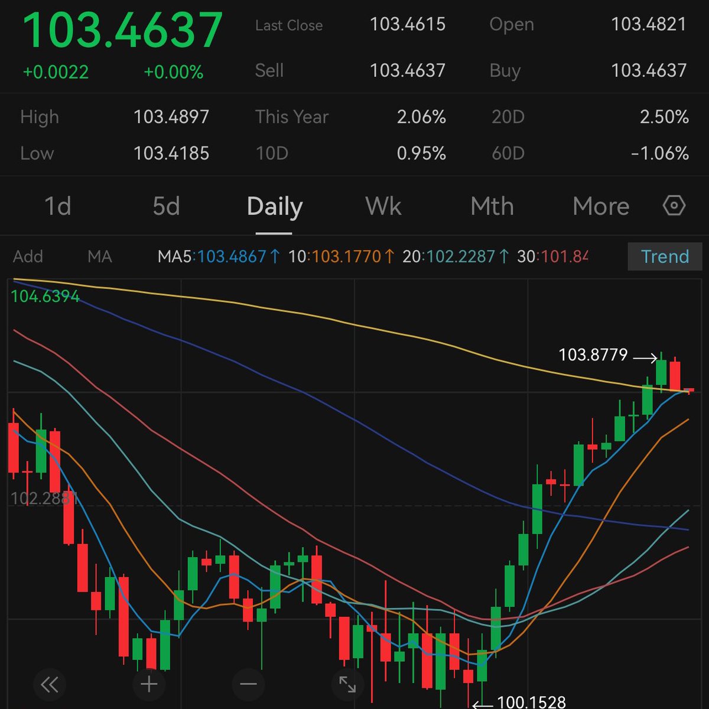Tap the 10D 0.95% figure
This screenshot has height=709, width=709.
(x=421, y=153)
